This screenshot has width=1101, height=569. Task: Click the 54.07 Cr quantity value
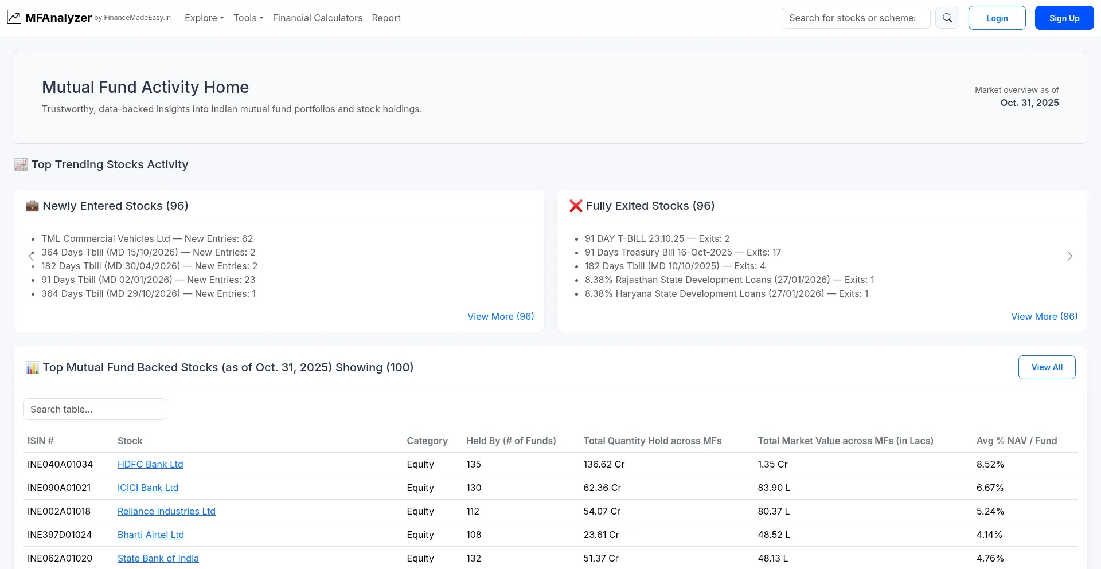tap(602, 511)
